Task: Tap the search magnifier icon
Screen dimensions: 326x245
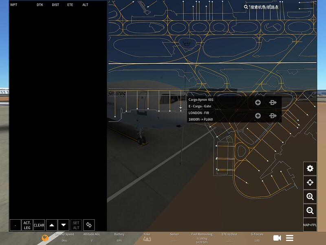Action: (x=246, y=7)
